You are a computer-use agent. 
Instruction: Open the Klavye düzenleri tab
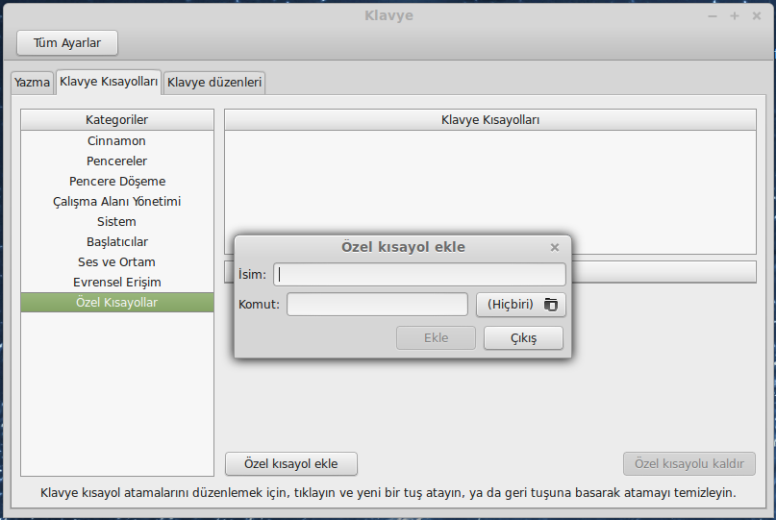[214, 82]
